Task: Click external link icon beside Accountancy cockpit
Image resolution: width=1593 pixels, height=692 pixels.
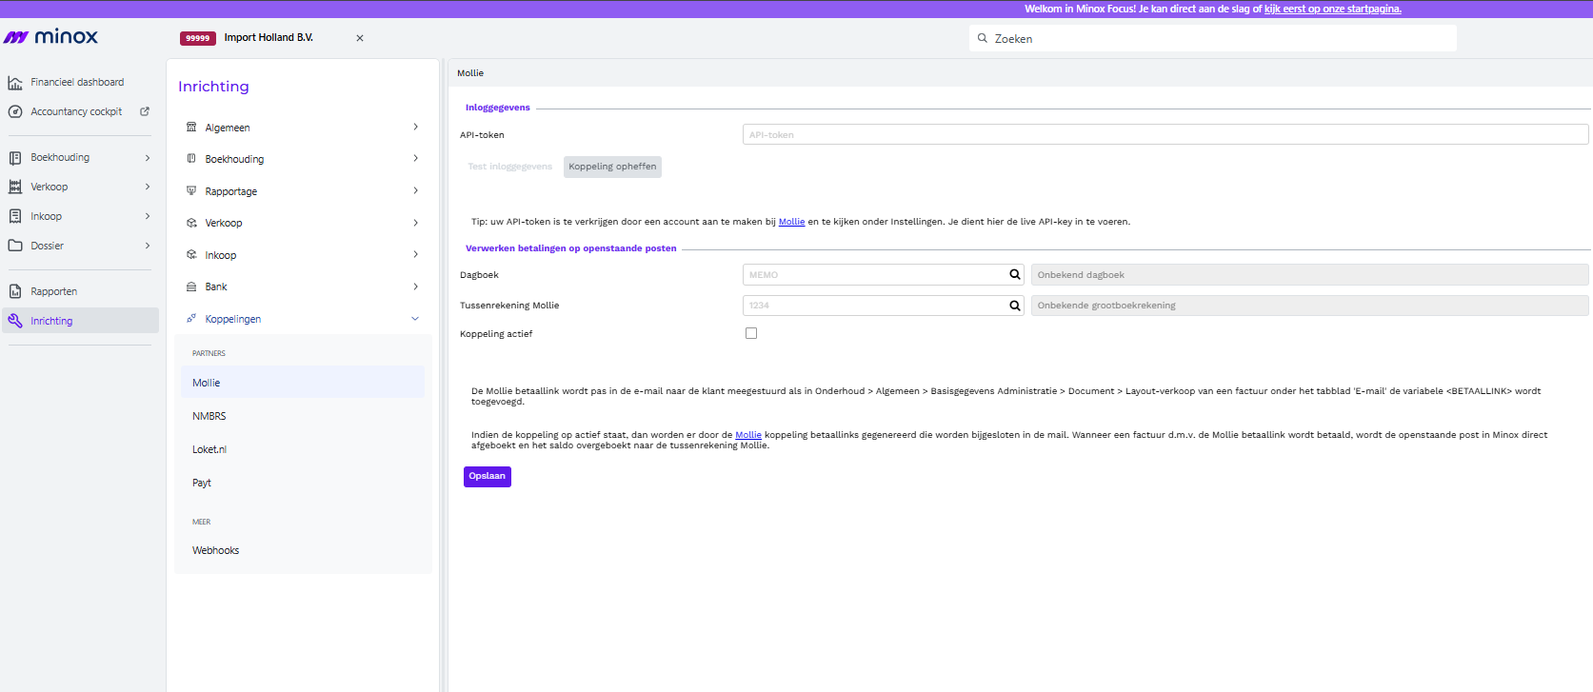Action: pyautogui.click(x=145, y=111)
